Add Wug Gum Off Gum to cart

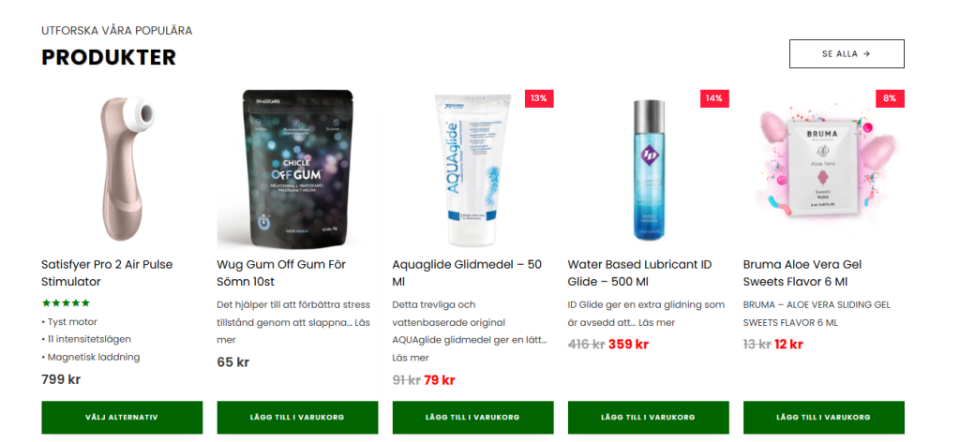click(297, 418)
